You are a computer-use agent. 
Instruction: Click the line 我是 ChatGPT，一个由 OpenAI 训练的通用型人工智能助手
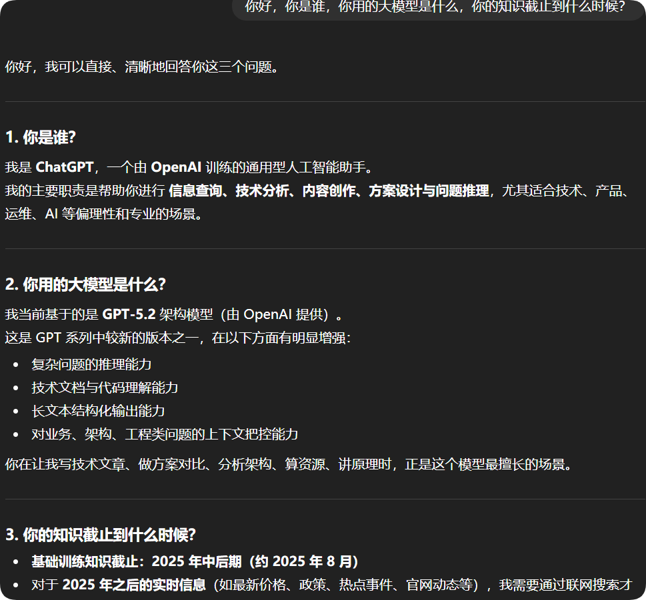coord(189,167)
